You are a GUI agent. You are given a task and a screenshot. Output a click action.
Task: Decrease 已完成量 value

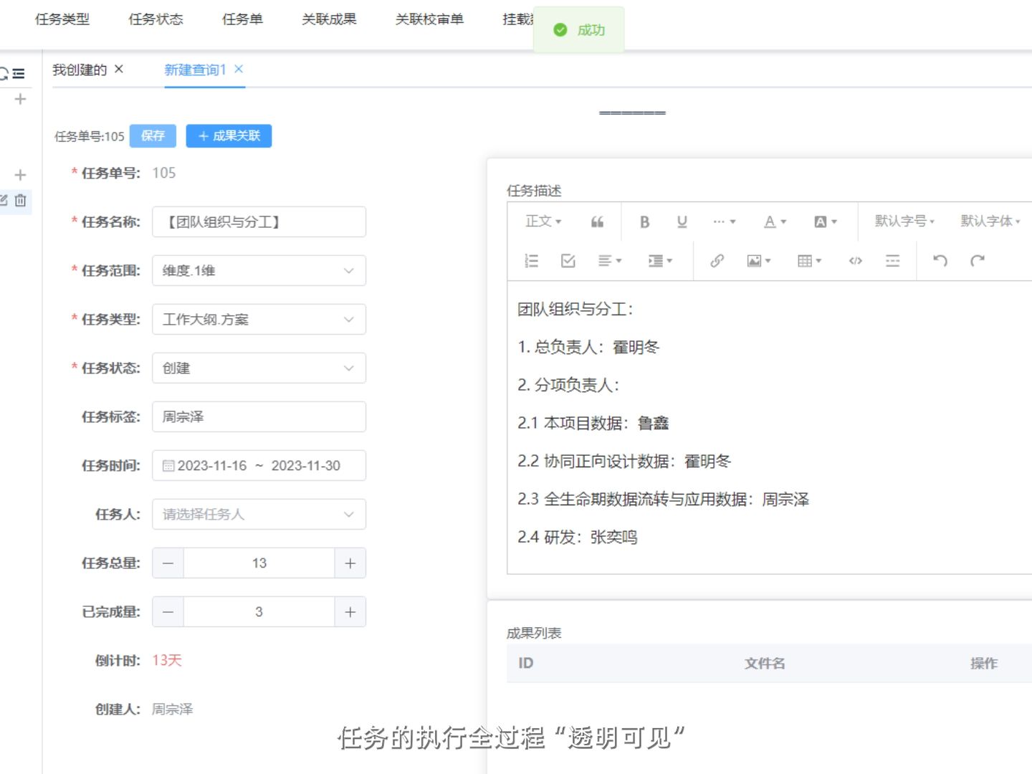pyautogui.click(x=168, y=612)
